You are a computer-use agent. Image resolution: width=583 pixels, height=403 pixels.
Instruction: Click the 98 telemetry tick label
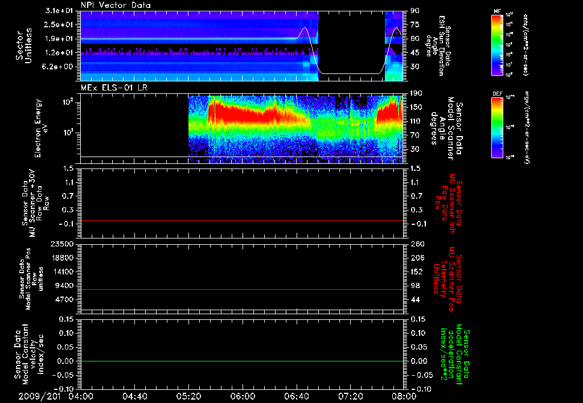coord(415,286)
